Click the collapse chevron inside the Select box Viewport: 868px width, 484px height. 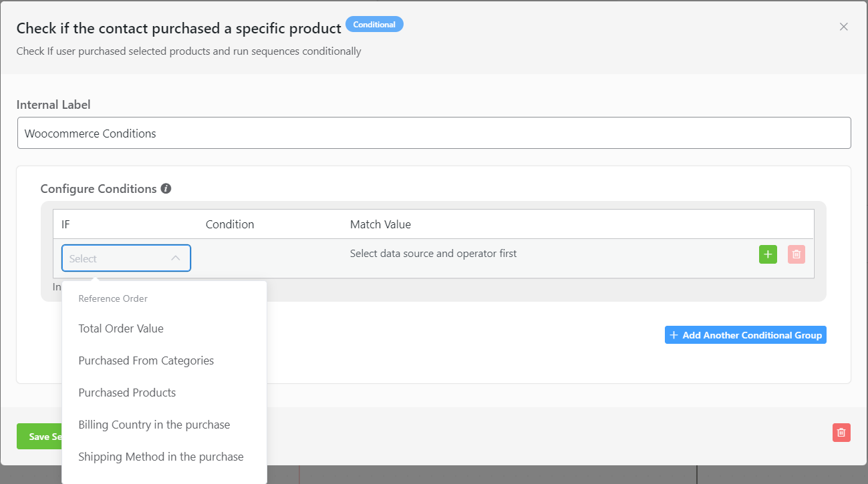coord(175,258)
